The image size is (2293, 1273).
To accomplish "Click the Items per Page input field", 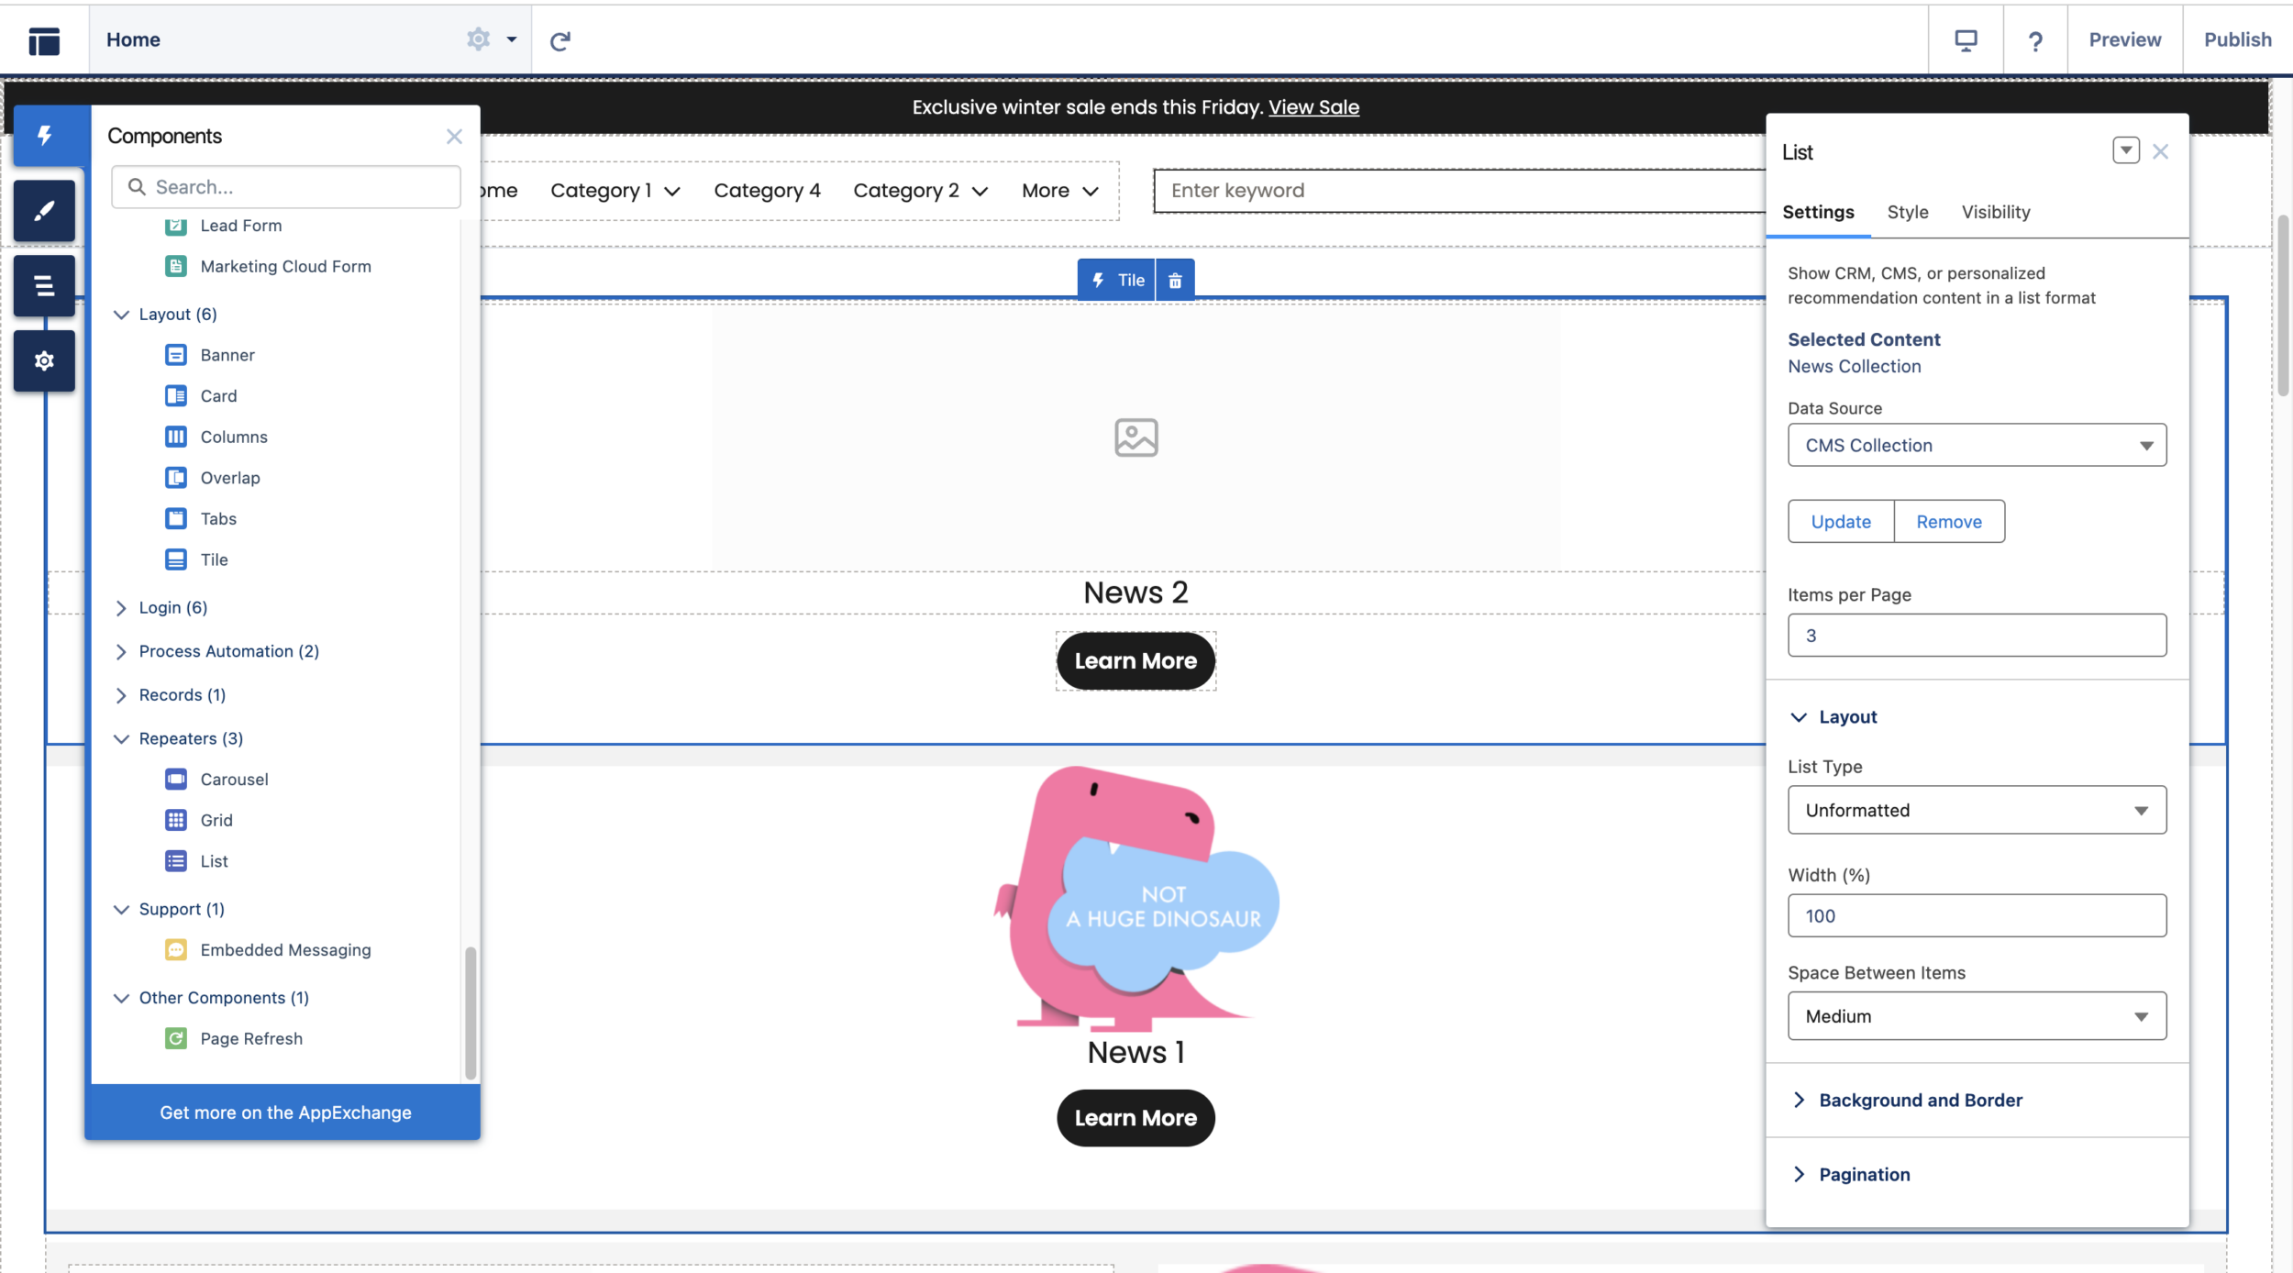I will [x=1977, y=636].
